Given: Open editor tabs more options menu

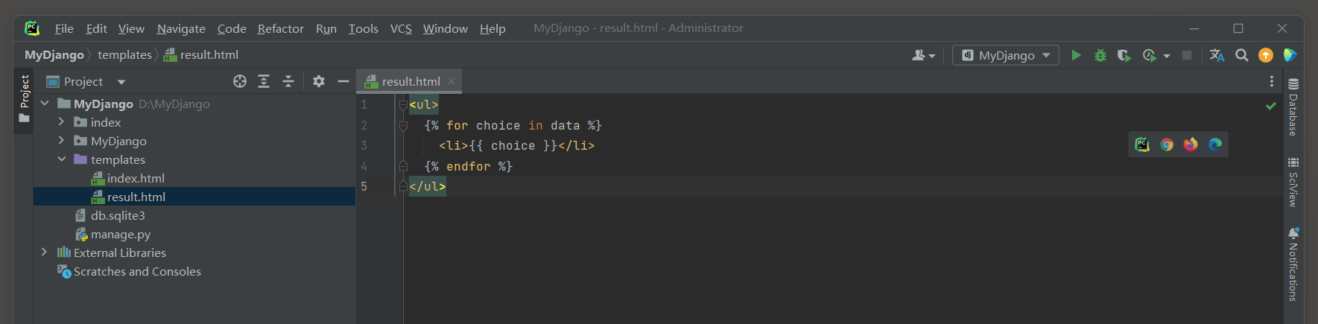Looking at the screenshot, I should point(1271,81).
